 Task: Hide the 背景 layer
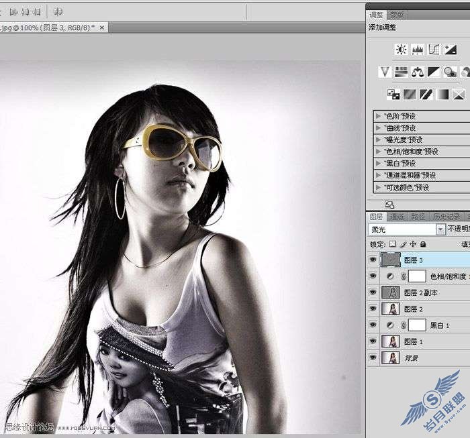pos(373,358)
